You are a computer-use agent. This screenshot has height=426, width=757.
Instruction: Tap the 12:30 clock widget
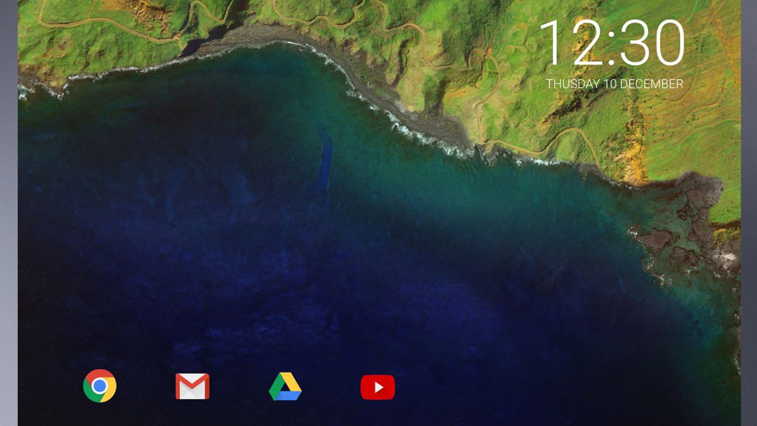[612, 43]
